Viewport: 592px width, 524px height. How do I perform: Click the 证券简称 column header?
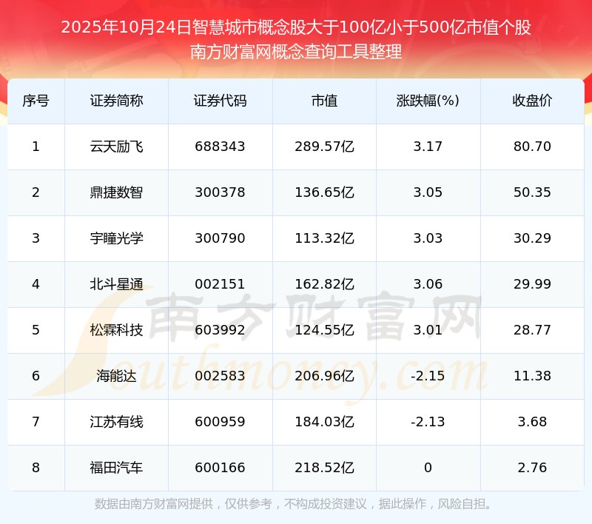(116, 101)
